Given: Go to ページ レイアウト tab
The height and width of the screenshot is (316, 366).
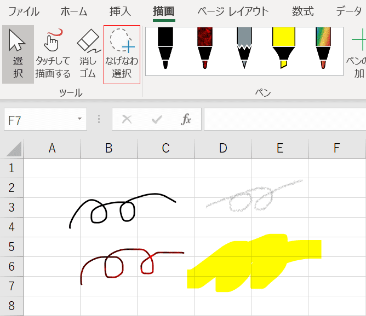Looking at the screenshot, I should (x=233, y=11).
